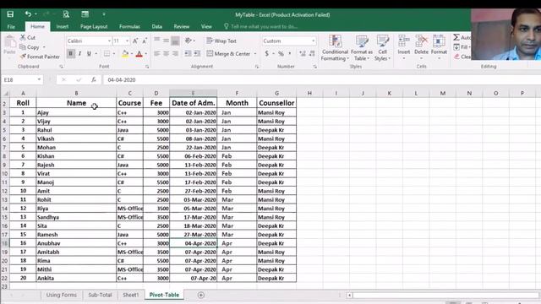
Task: Click Increase Decimal icon
Action: [303, 53]
